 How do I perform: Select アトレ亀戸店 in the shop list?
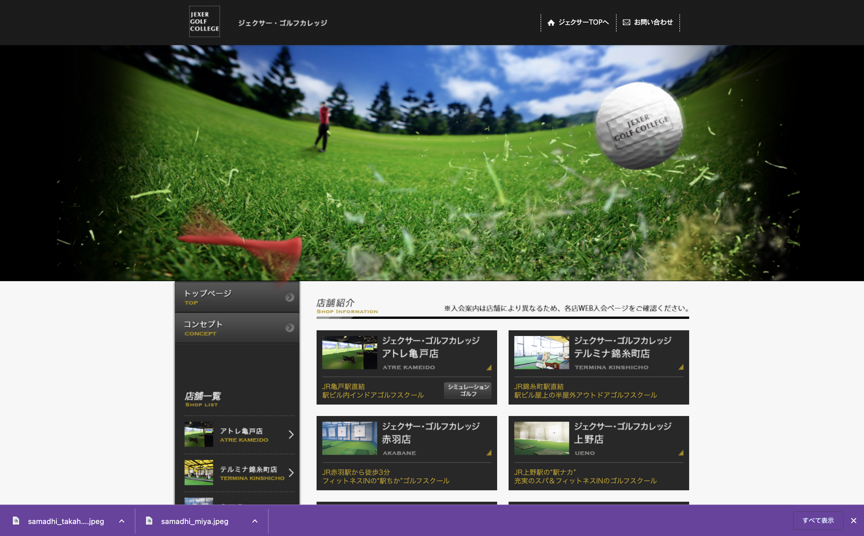[239, 435]
